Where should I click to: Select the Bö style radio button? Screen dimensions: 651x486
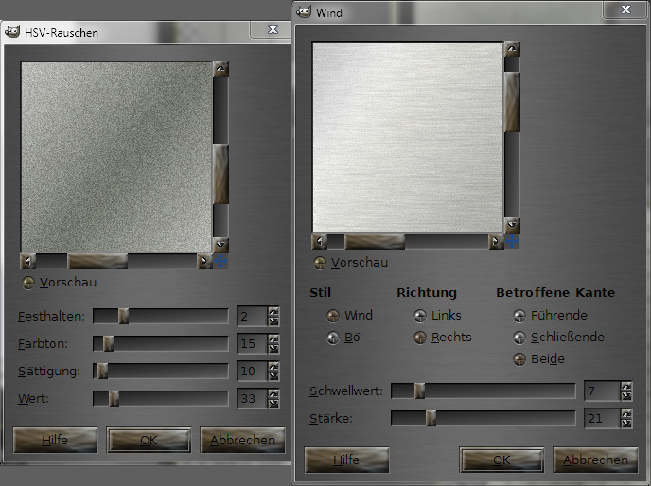pos(332,338)
